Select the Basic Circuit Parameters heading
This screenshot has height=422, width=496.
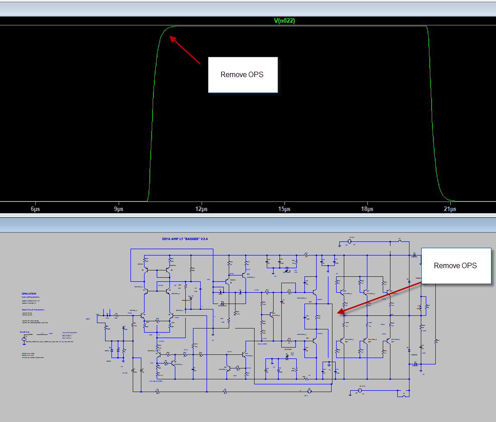tap(33, 309)
